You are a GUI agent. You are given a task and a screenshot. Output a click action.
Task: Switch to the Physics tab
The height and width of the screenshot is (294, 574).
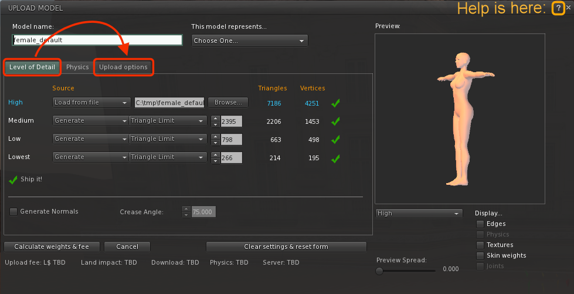pos(77,67)
